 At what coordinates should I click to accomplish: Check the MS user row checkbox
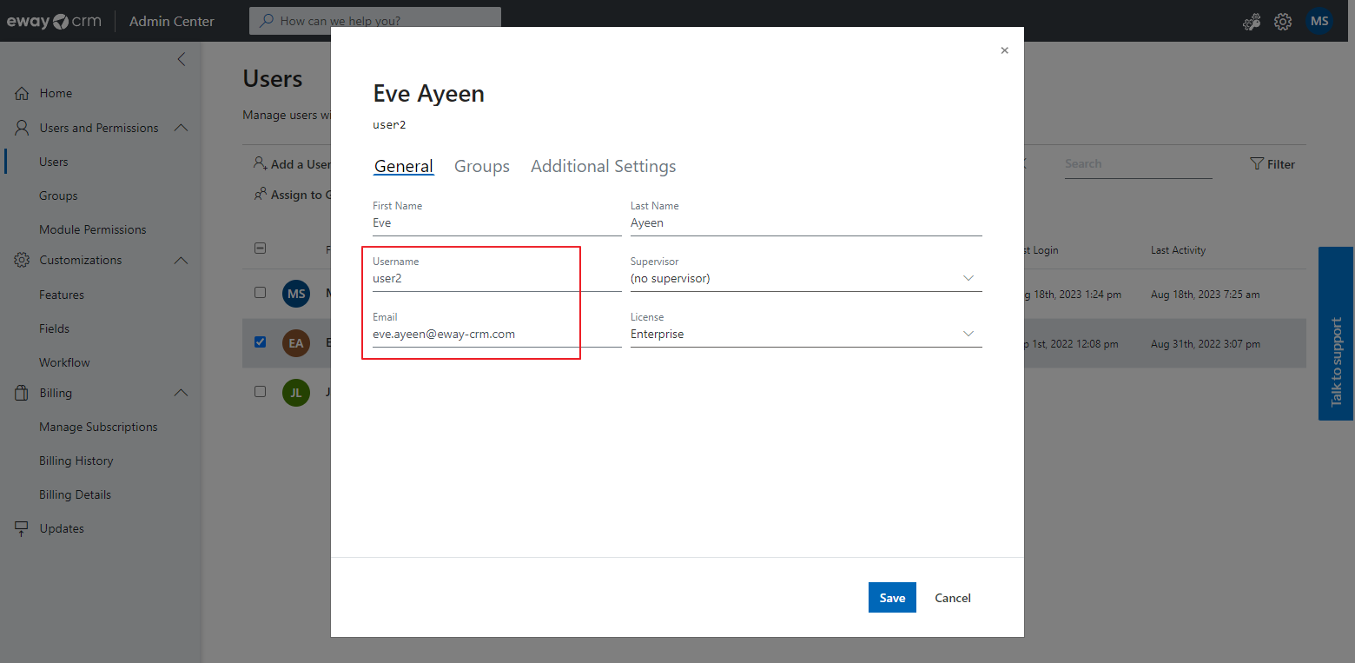tap(260, 293)
